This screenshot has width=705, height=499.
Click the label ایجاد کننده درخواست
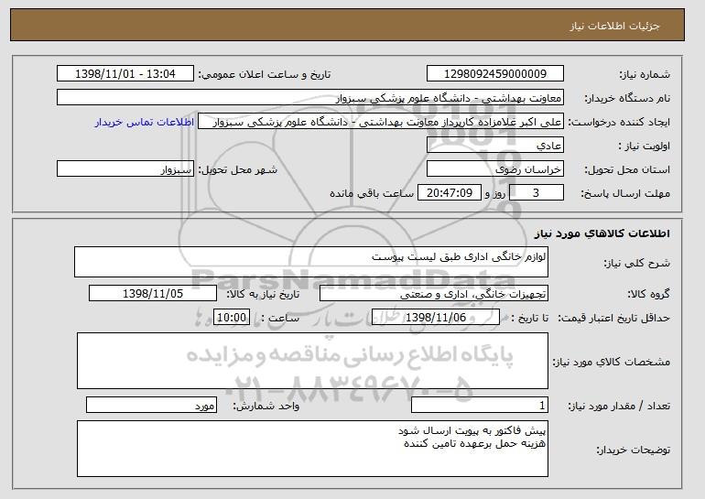(x=619, y=122)
